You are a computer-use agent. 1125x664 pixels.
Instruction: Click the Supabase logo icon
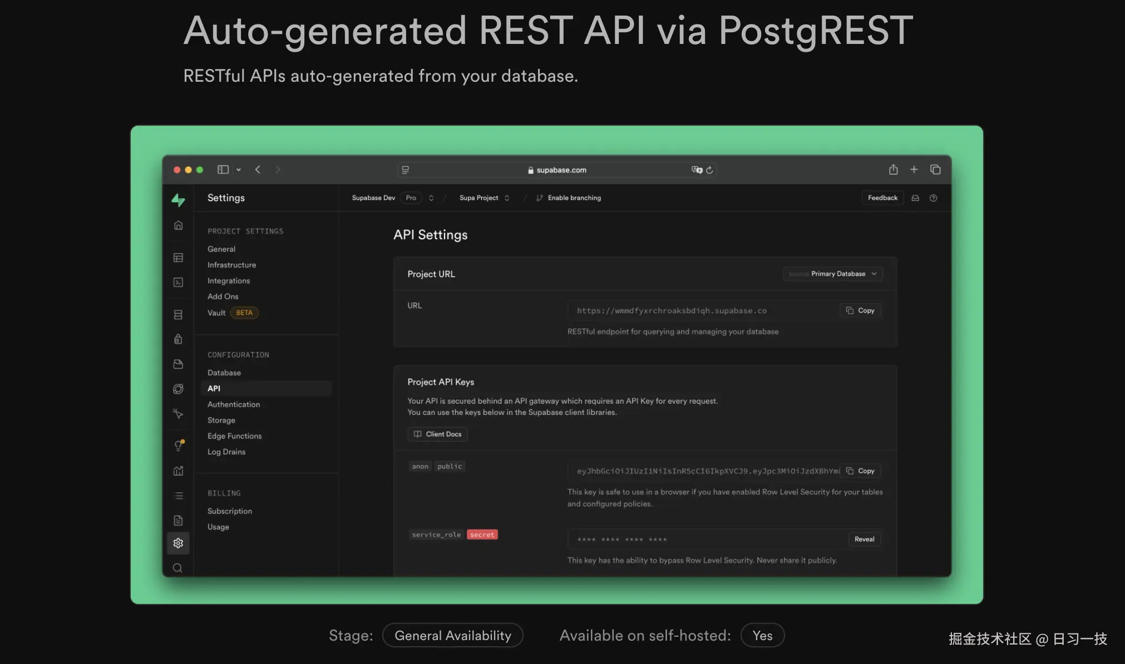(178, 200)
